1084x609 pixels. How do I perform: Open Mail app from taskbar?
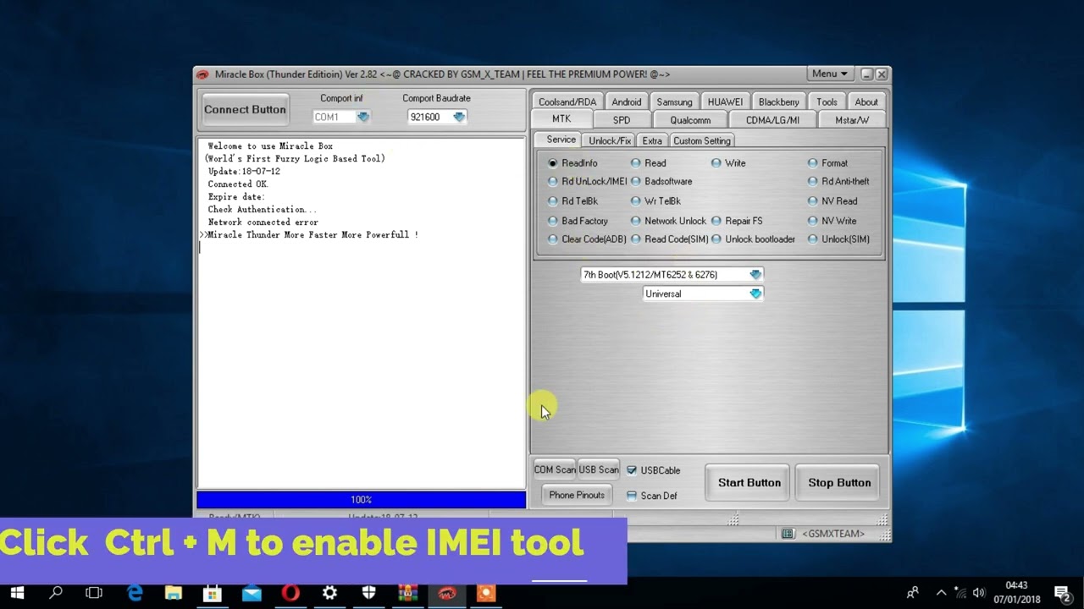click(x=252, y=593)
